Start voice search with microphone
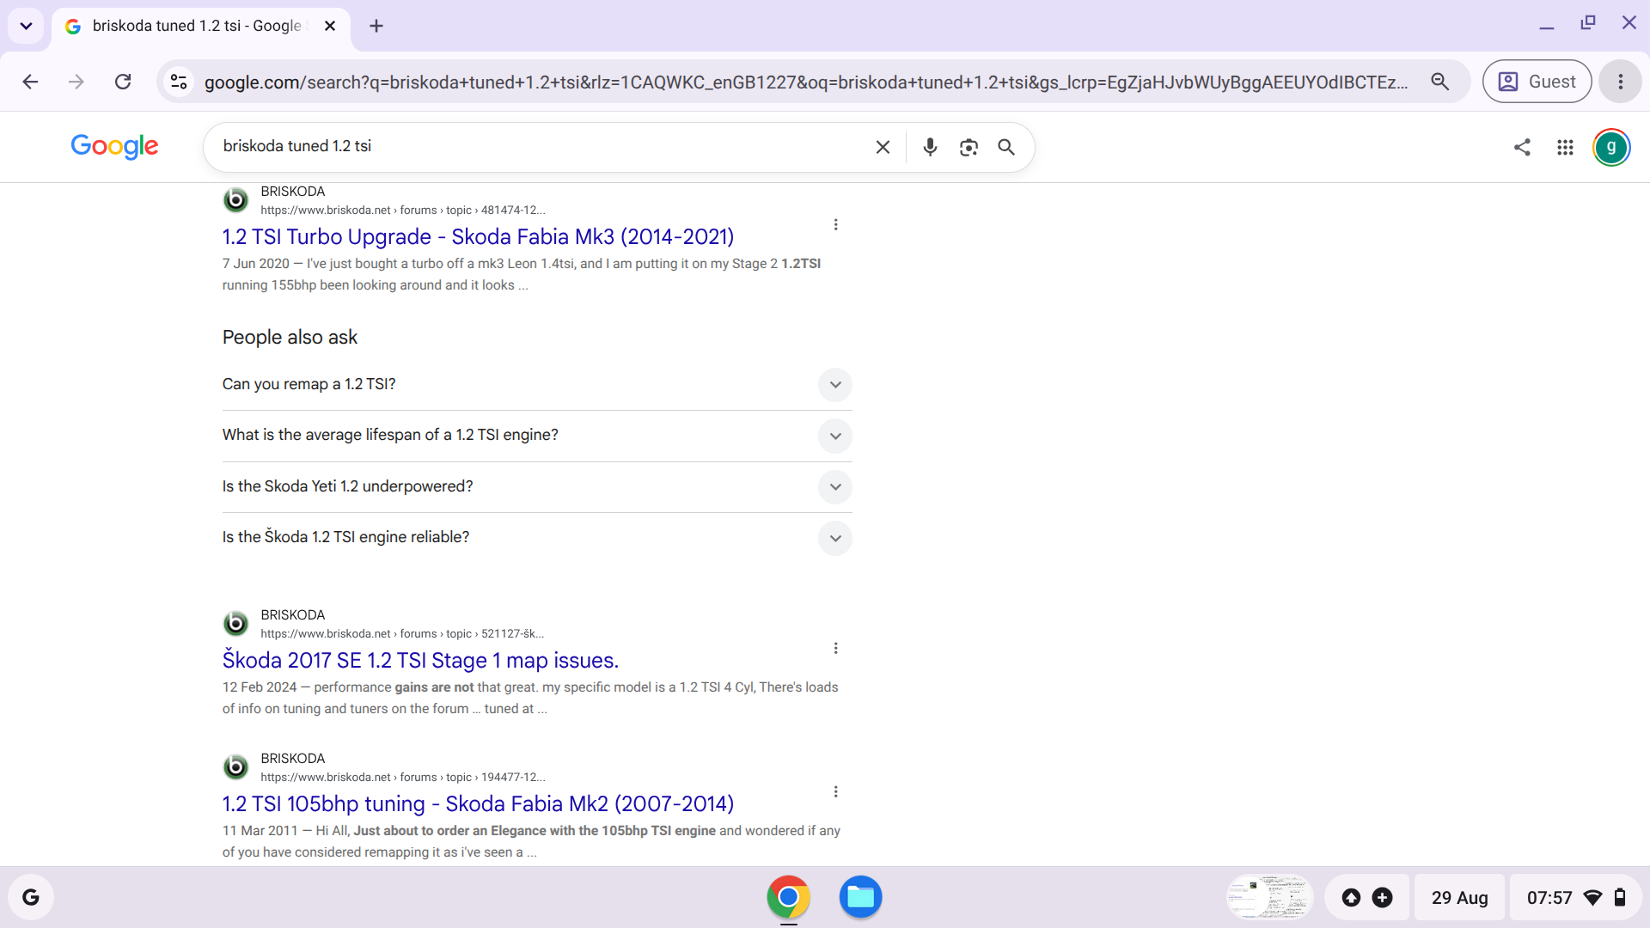This screenshot has width=1650, height=928. pos(930,147)
